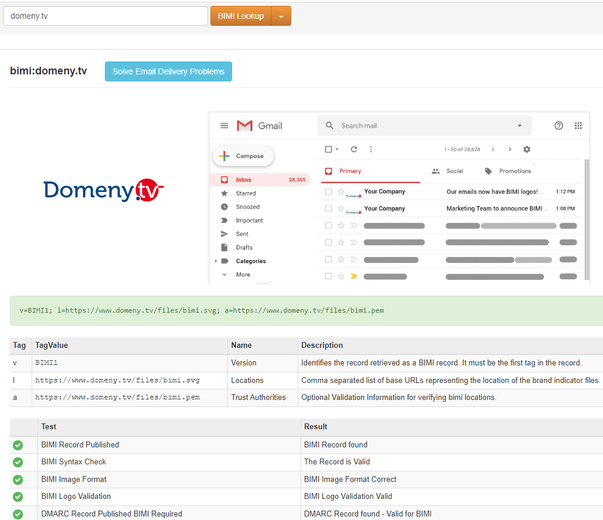
Task: Click the Gmail envelope logo
Action: (244, 126)
